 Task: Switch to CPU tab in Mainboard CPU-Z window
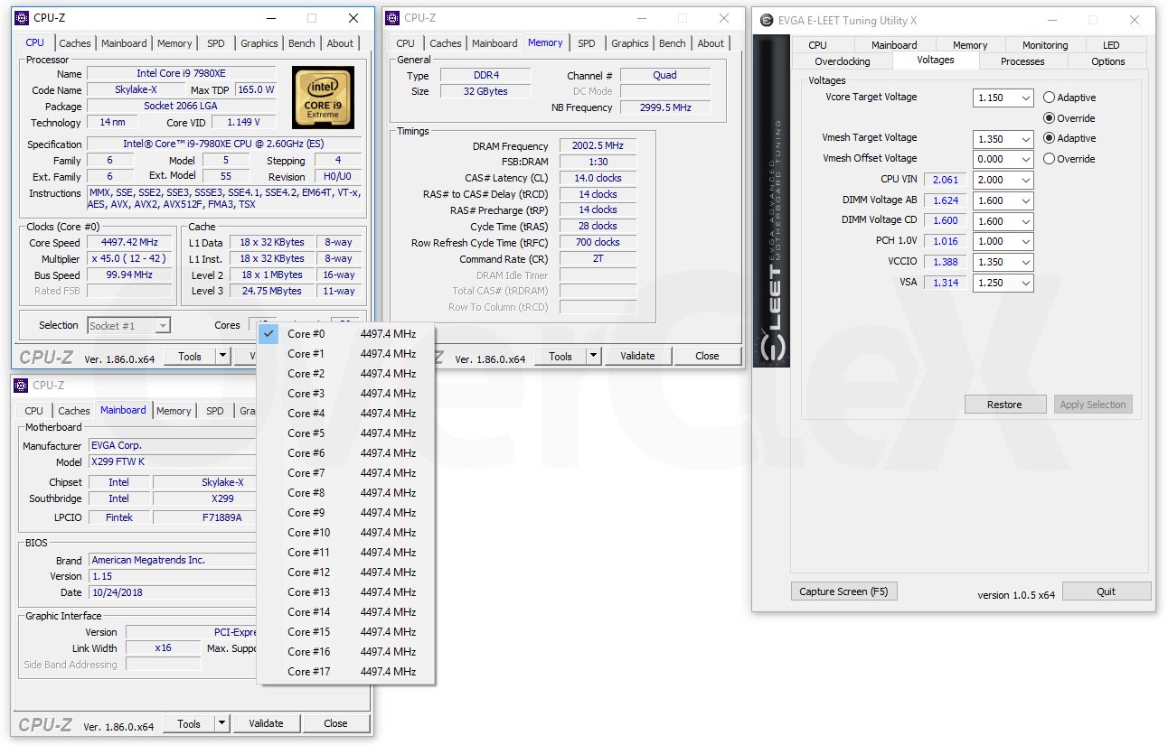point(34,411)
